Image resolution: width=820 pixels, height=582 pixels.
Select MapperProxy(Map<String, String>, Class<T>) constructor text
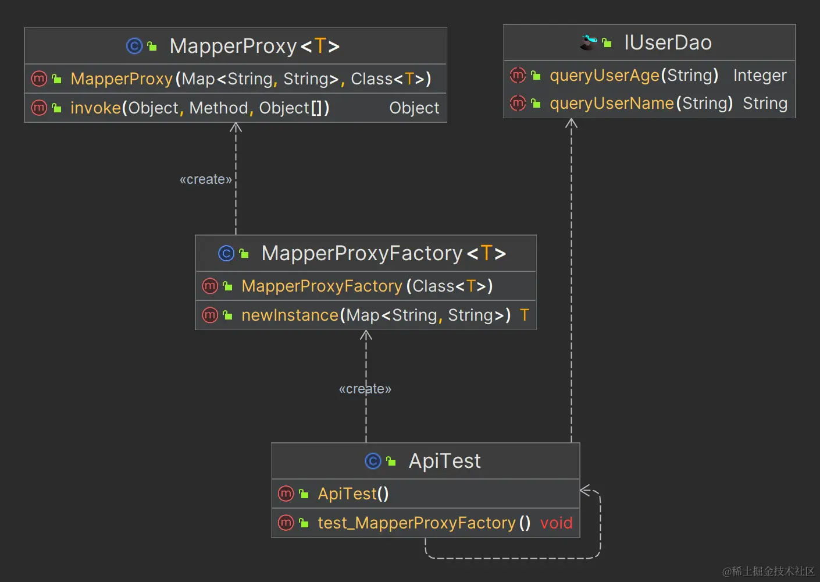tap(251, 79)
